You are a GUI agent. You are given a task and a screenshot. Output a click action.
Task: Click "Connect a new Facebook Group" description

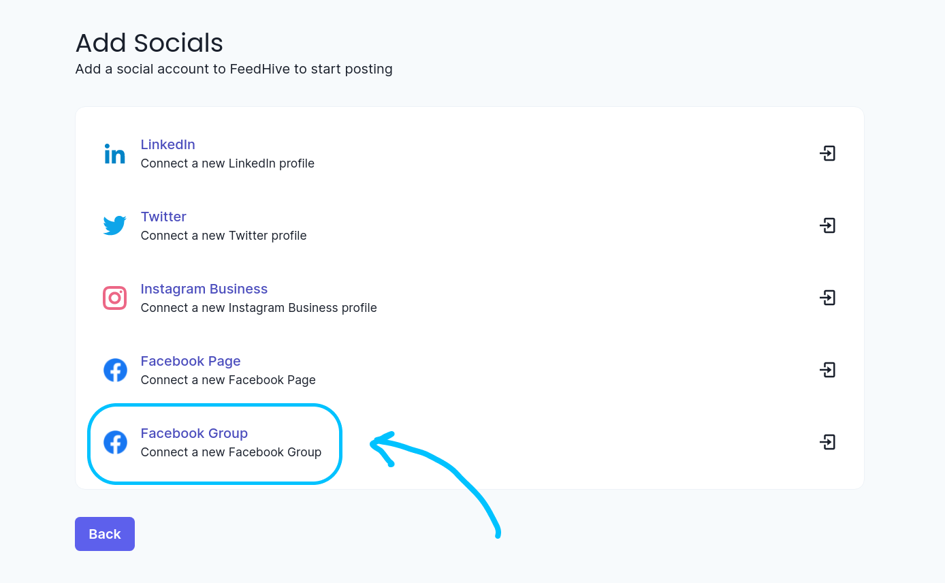point(231,452)
